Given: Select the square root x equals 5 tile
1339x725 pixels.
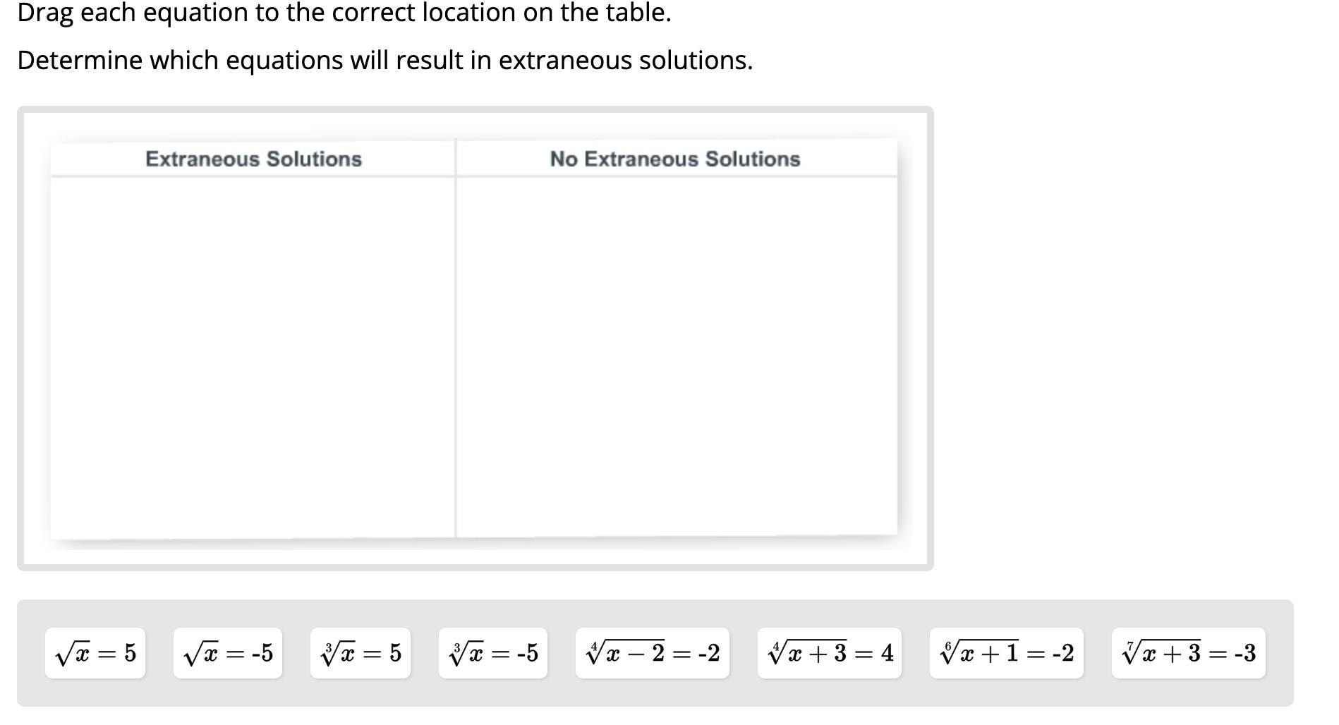Looking at the screenshot, I should click(x=95, y=653).
